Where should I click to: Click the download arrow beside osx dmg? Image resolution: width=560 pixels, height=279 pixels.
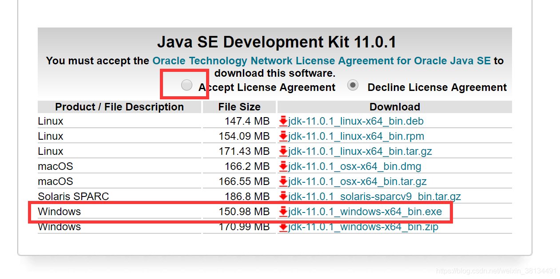click(x=283, y=166)
